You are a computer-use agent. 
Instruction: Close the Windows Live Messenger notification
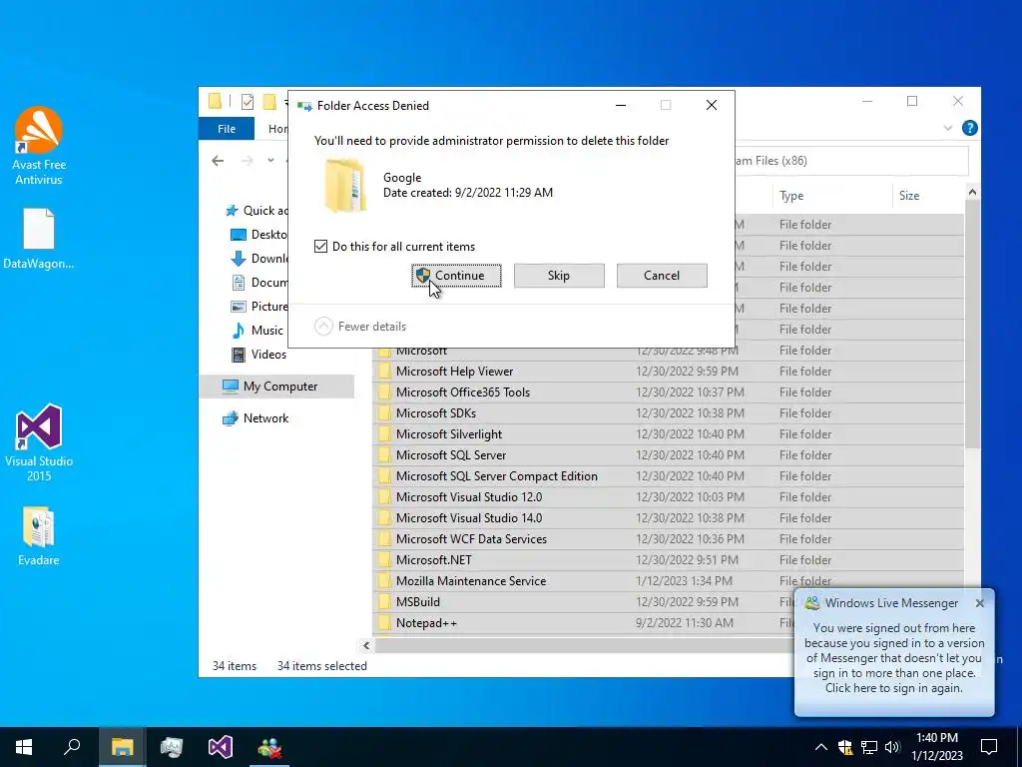pos(980,603)
